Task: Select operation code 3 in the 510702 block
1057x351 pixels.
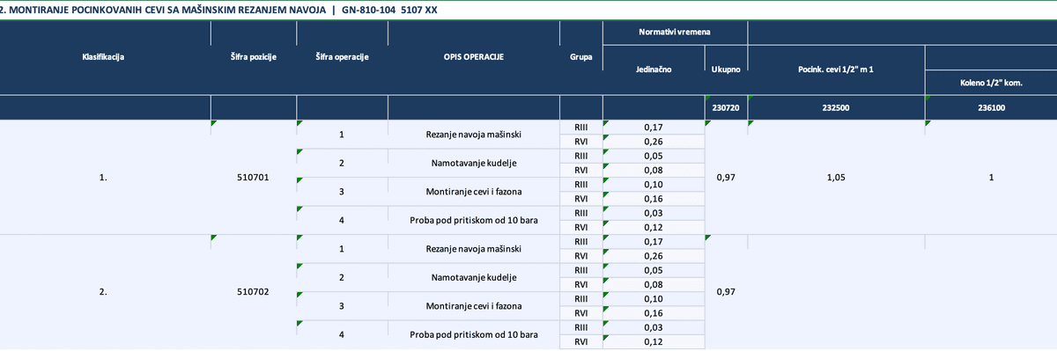Action: pos(342,306)
